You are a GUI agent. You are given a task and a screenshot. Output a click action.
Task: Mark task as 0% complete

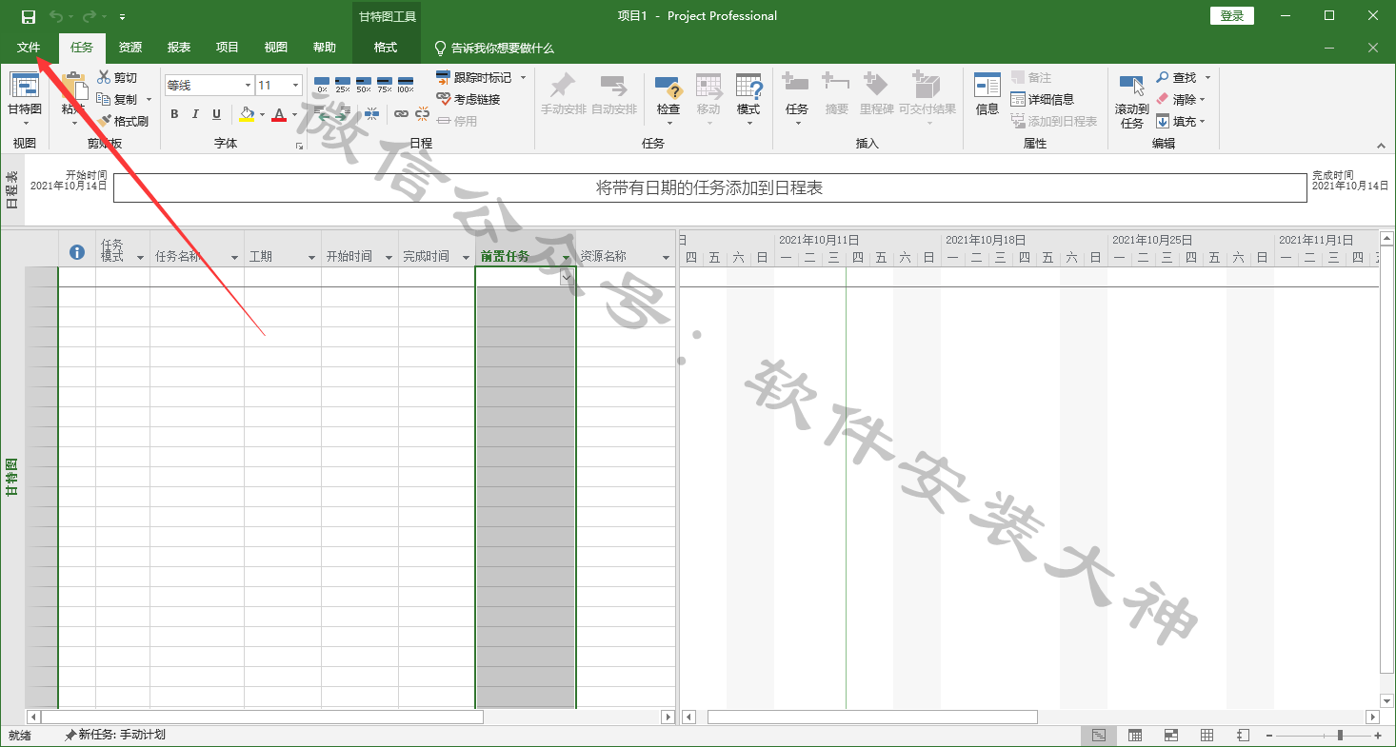(322, 85)
